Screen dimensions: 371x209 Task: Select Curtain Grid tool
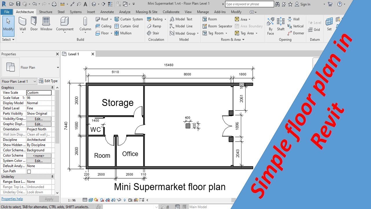coord(127,26)
